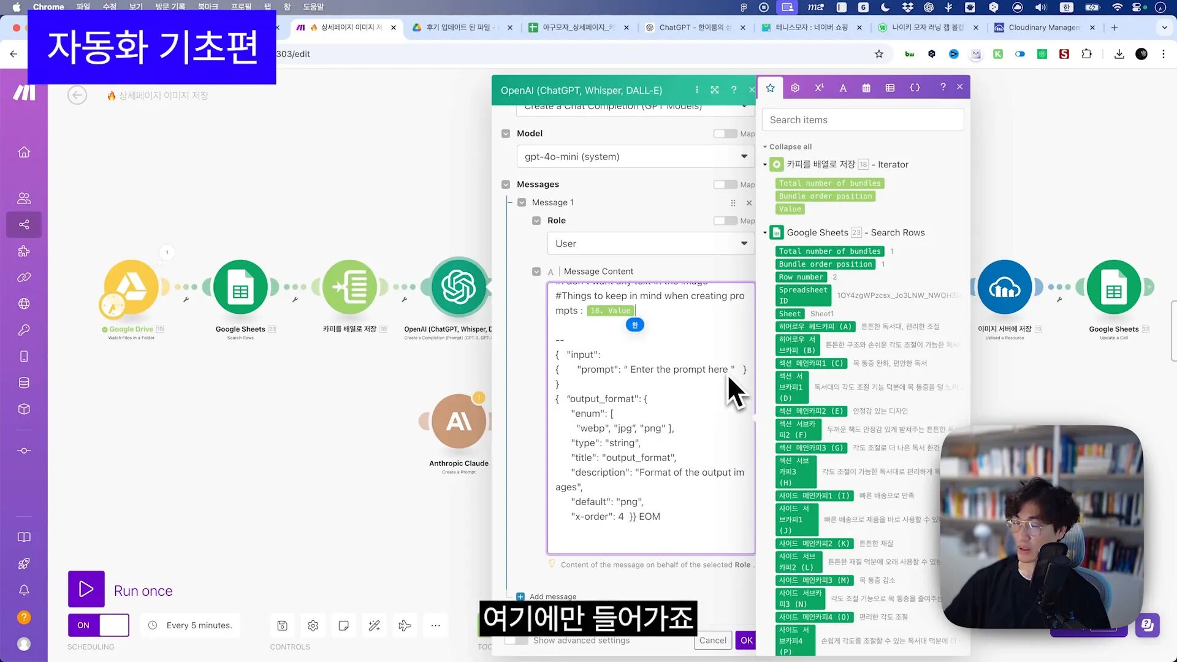The height and width of the screenshot is (662, 1177).
Task: Expand the OpenAI module dialog fullscreen
Action: pos(715,89)
